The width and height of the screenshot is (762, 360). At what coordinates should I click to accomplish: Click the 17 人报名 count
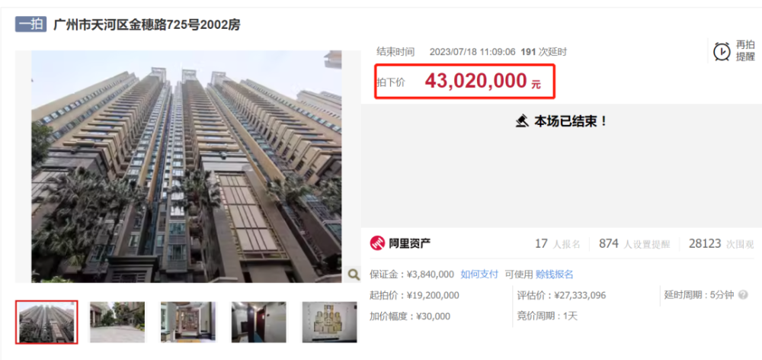pyautogui.click(x=558, y=244)
